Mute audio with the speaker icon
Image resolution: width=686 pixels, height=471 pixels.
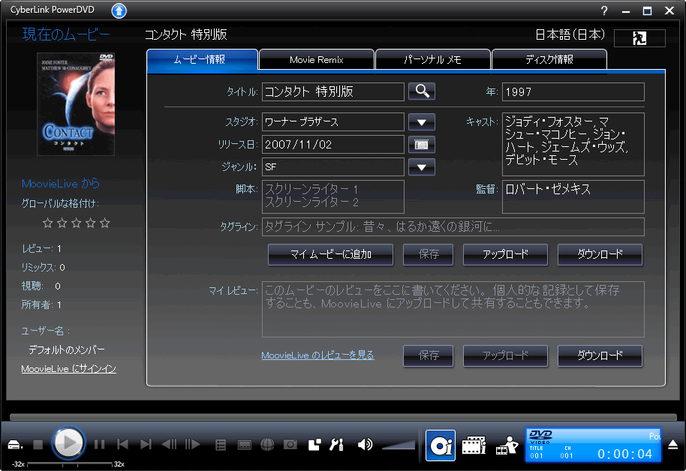365,445
